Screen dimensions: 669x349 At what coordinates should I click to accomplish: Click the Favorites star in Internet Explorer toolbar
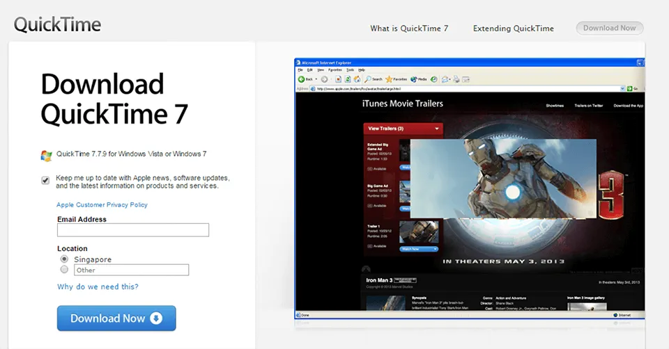pos(389,79)
